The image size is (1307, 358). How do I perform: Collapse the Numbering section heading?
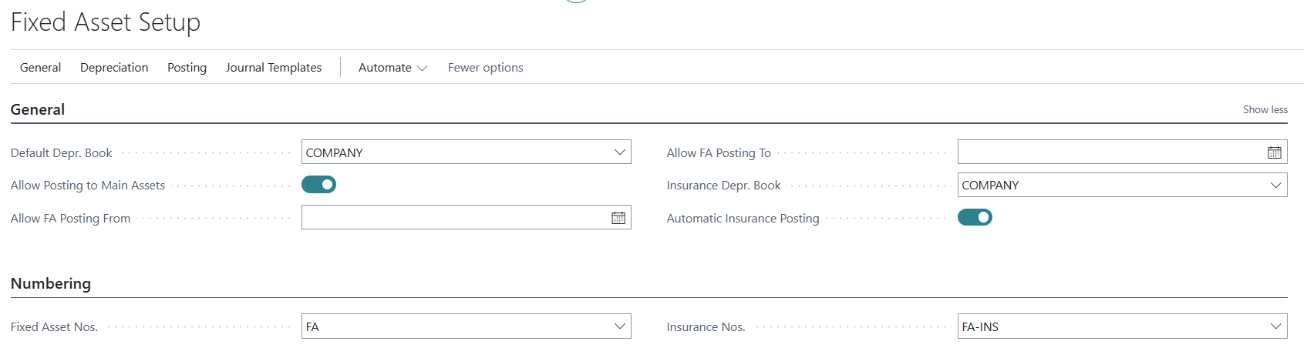(51, 283)
